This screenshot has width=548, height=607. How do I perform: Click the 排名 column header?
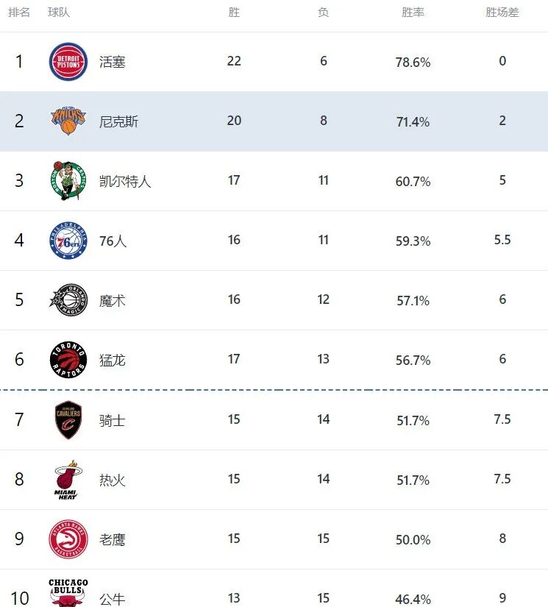point(19,13)
